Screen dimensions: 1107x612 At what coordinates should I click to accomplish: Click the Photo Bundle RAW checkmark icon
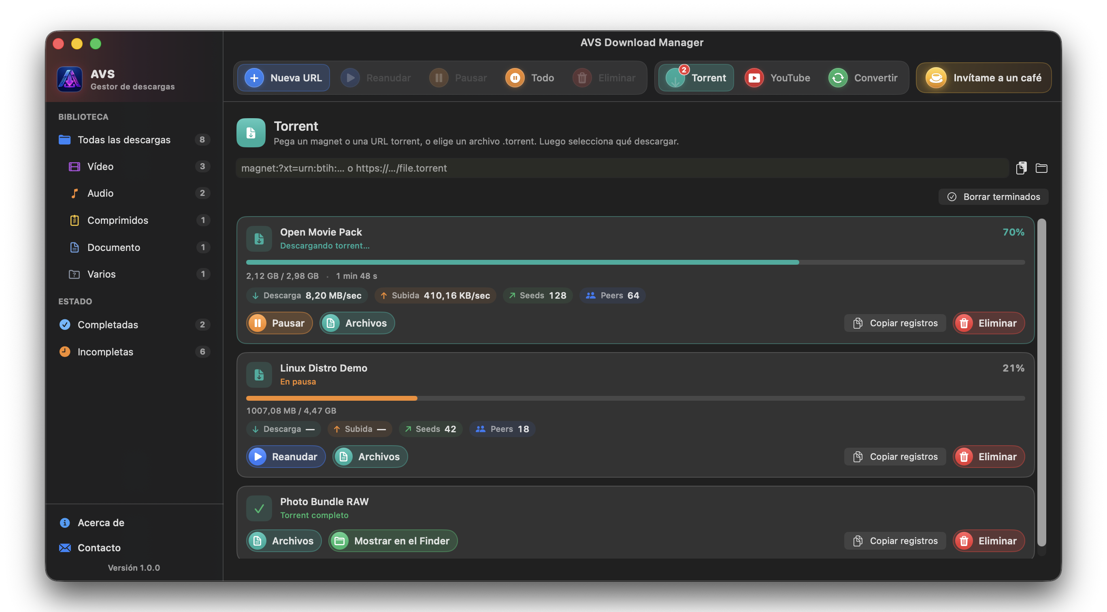point(259,508)
